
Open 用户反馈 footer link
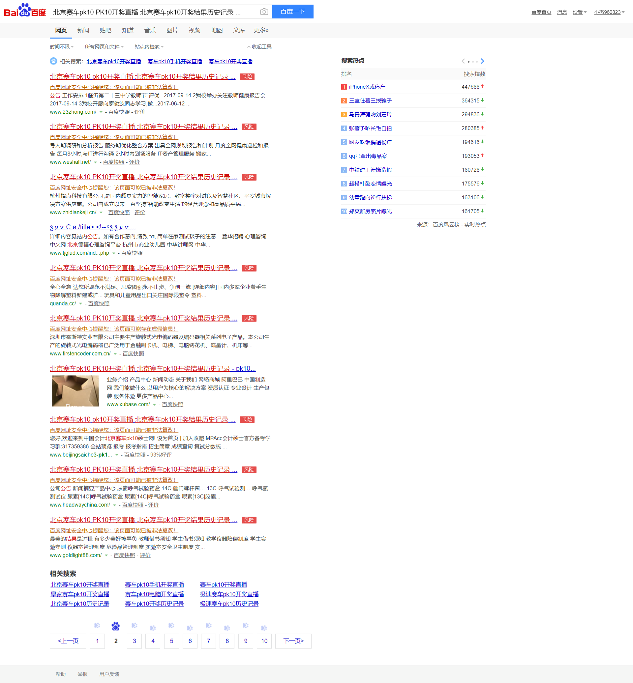click(x=109, y=674)
